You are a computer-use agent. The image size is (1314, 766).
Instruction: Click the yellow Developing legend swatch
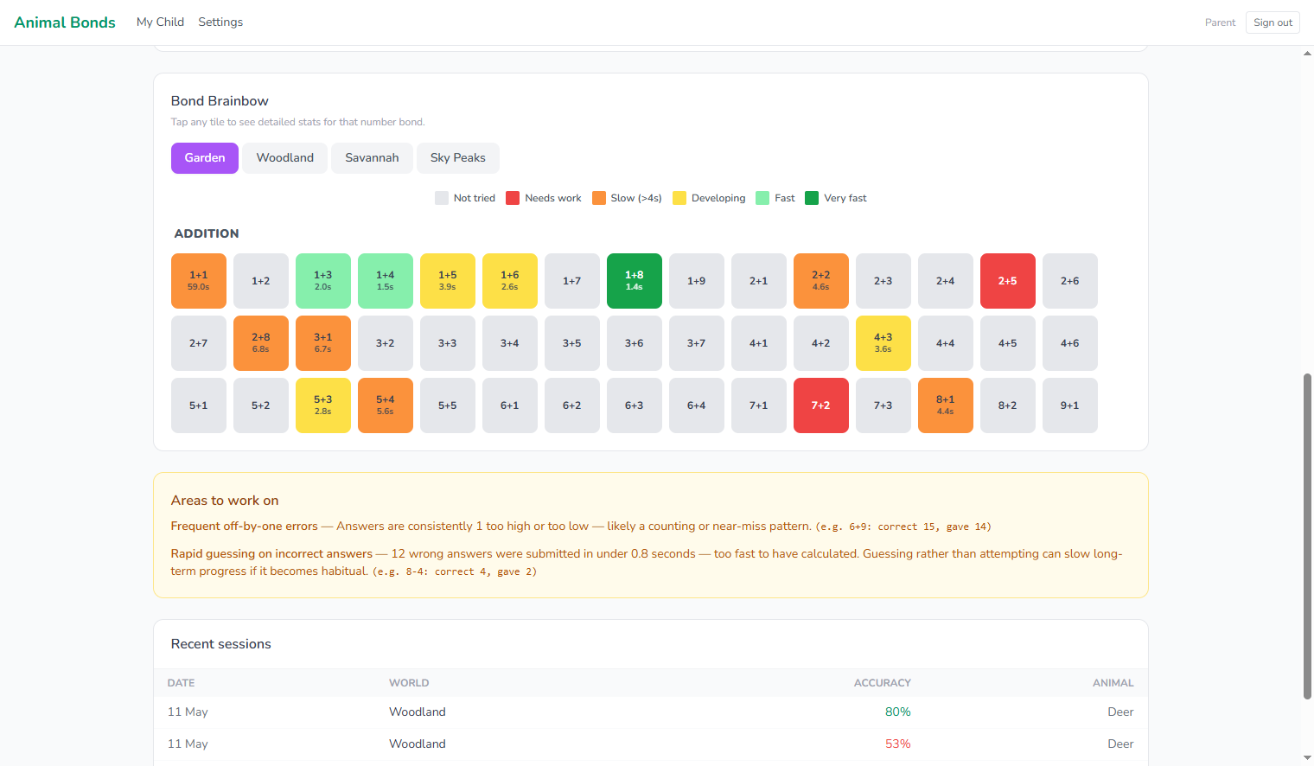tap(679, 198)
